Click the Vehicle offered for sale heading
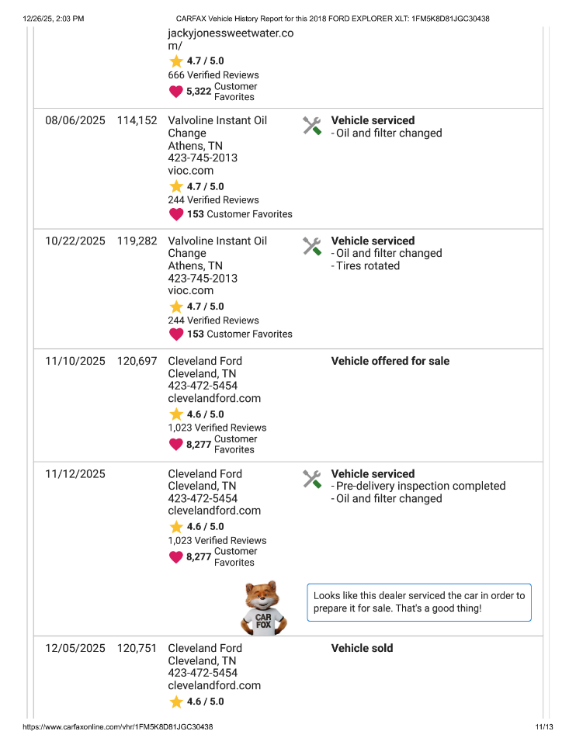This screenshot has height=745, width=576. [x=390, y=361]
